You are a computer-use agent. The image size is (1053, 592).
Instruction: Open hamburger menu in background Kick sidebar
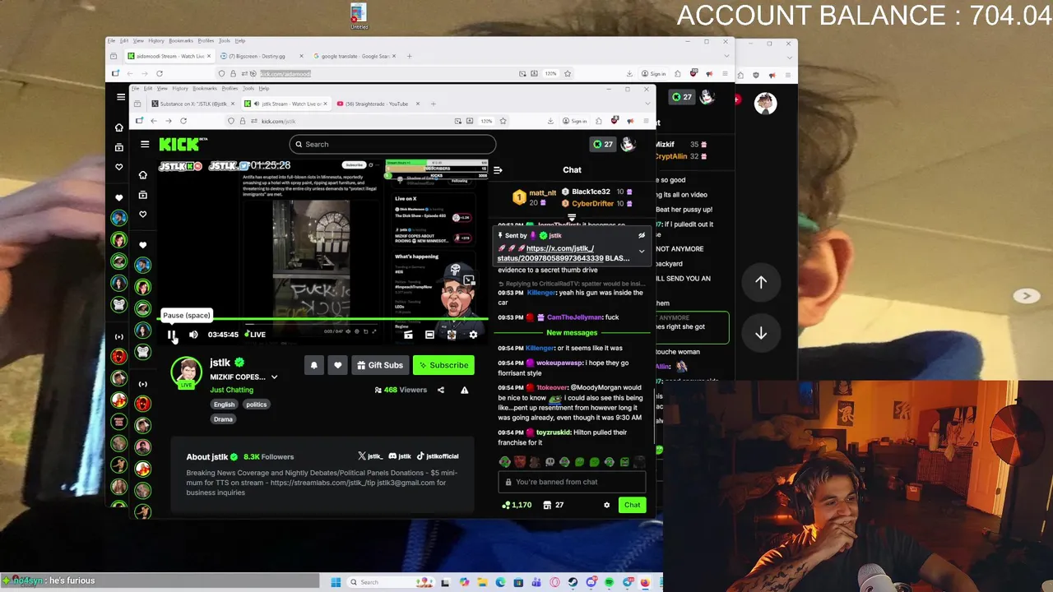click(121, 97)
